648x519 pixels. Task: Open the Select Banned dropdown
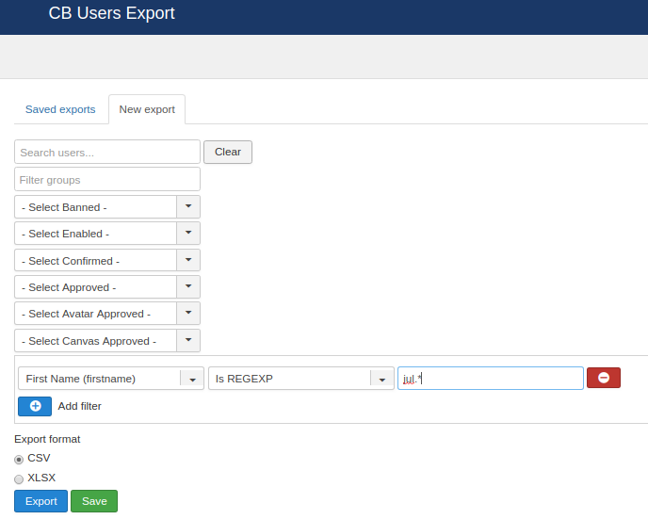[107, 207]
